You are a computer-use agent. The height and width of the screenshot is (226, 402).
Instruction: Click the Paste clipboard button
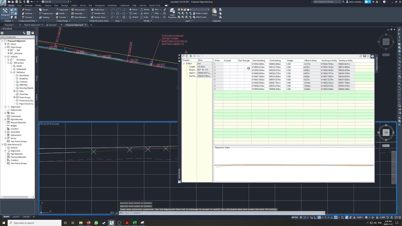[x=215, y=13]
